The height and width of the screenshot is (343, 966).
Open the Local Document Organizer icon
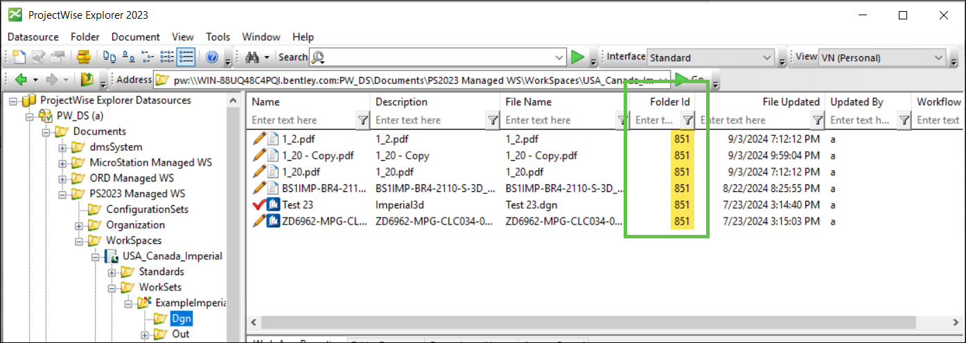coord(84,57)
